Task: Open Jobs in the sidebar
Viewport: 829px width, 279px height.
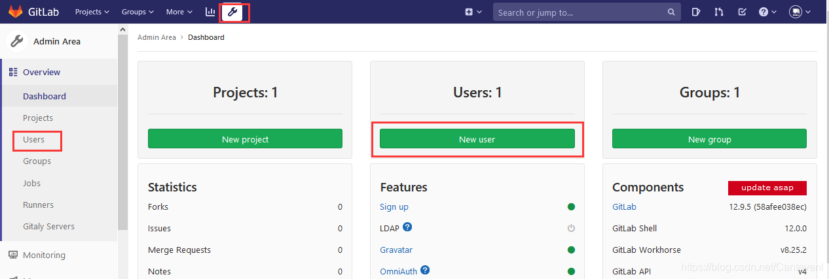Action: [x=31, y=183]
